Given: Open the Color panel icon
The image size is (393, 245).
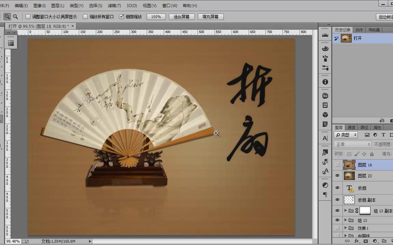Looking at the screenshot, I should click(325, 49).
